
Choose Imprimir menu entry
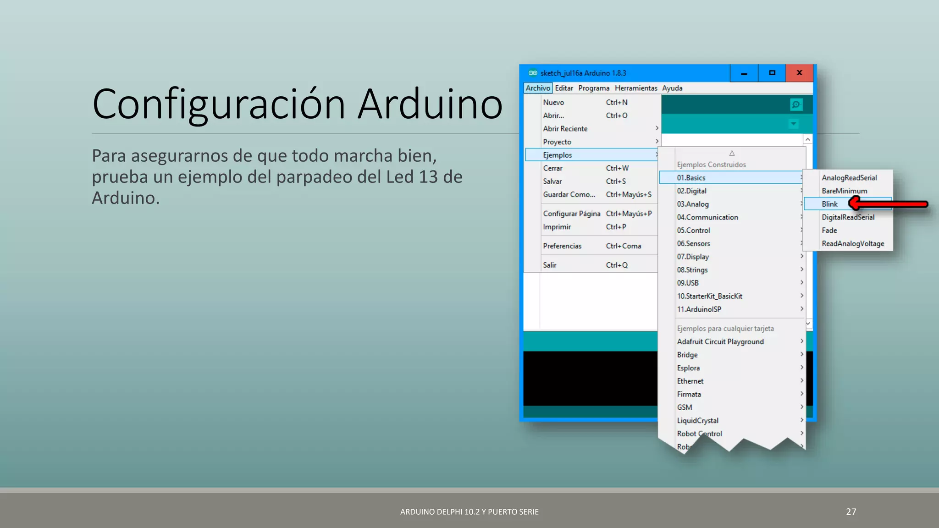[591, 227]
